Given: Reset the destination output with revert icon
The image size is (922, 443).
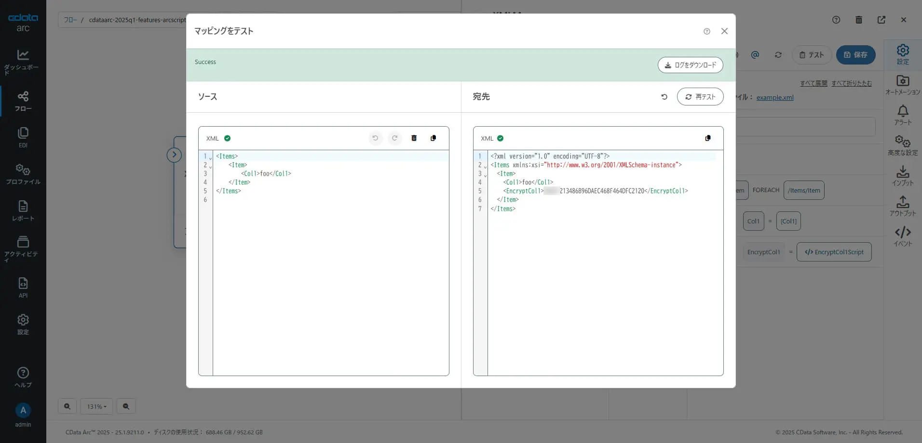Looking at the screenshot, I should [x=664, y=97].
